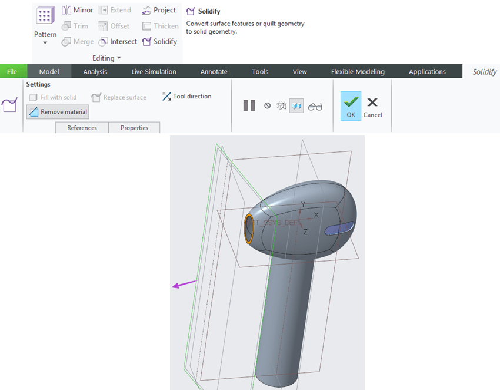Click Solidify in the Editing group
The width and height of the screenshot is (500, 390).
point(159,42)
